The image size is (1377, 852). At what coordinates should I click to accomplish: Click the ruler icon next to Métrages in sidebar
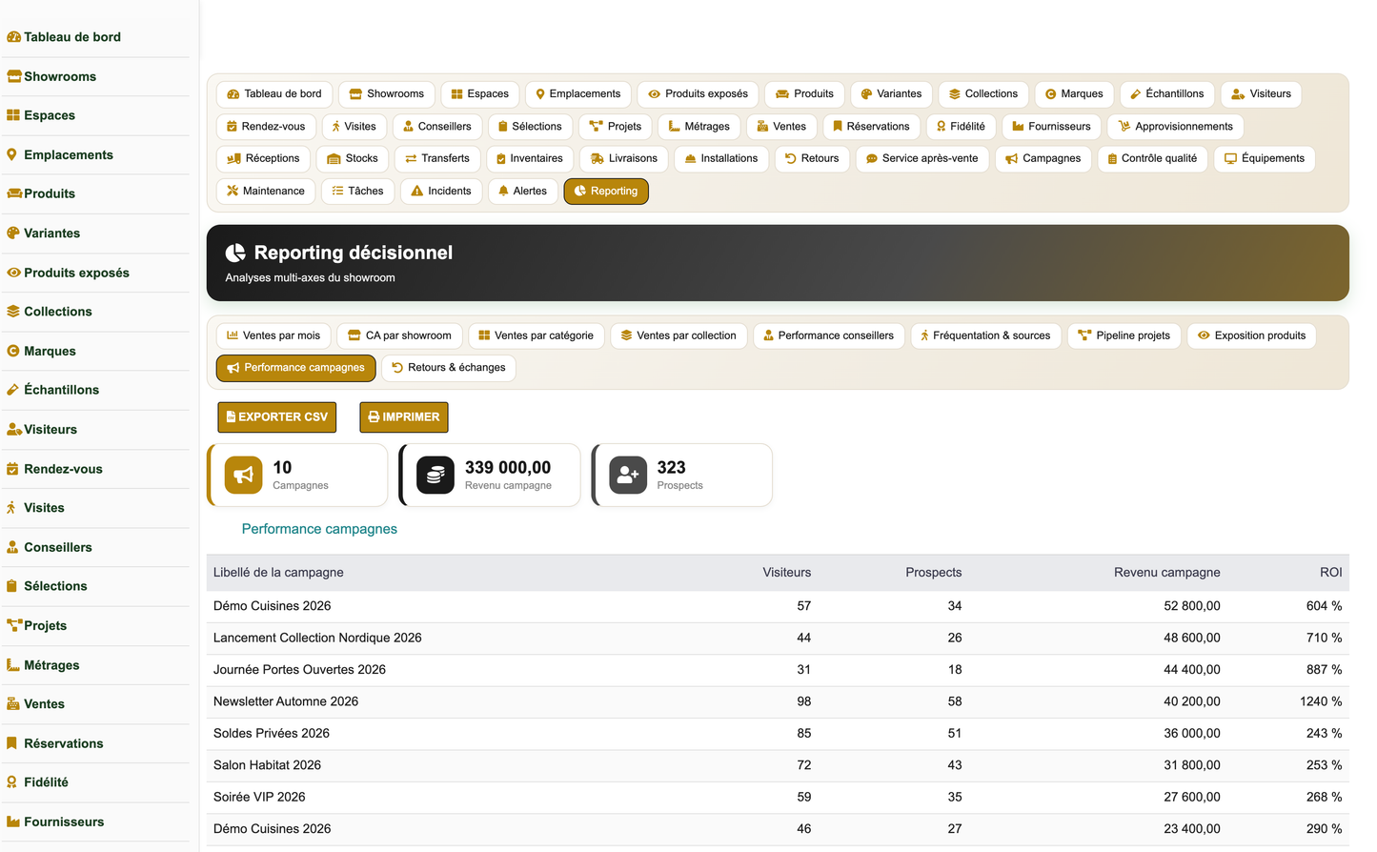13,665
